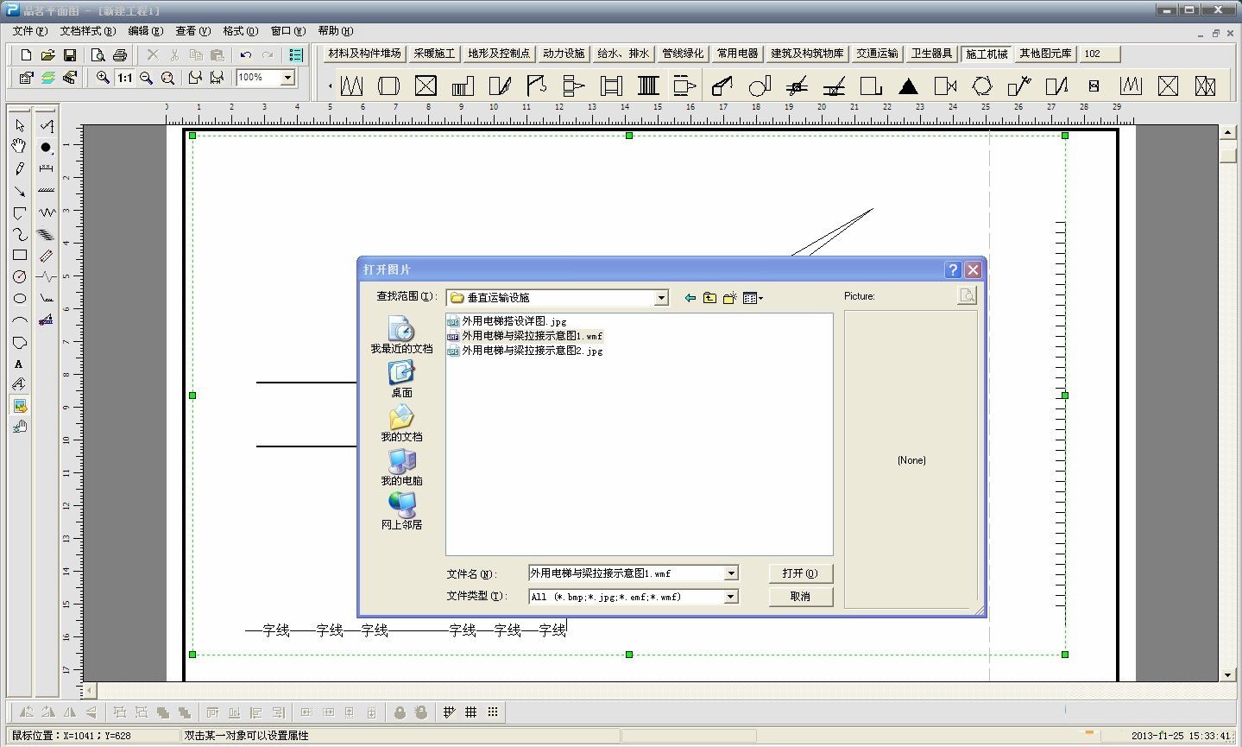Select the text A tool
The height and width of the screenshot is (747, 1242).
coord(20,364)
